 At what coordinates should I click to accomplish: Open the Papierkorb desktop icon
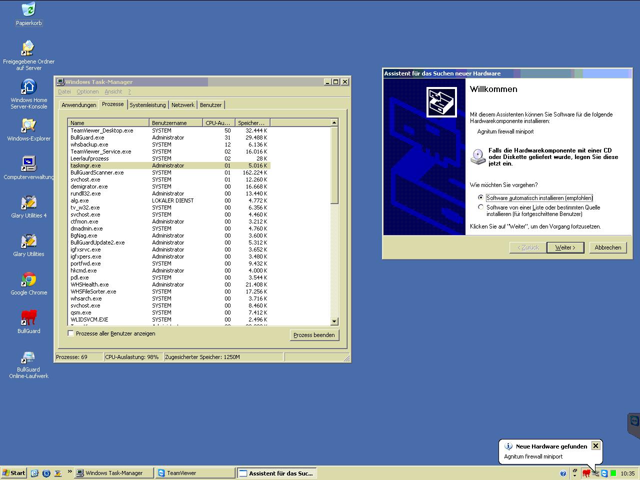(29, 14)
